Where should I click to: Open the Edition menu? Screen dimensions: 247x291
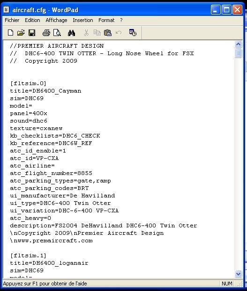click(x=32, y=20)
